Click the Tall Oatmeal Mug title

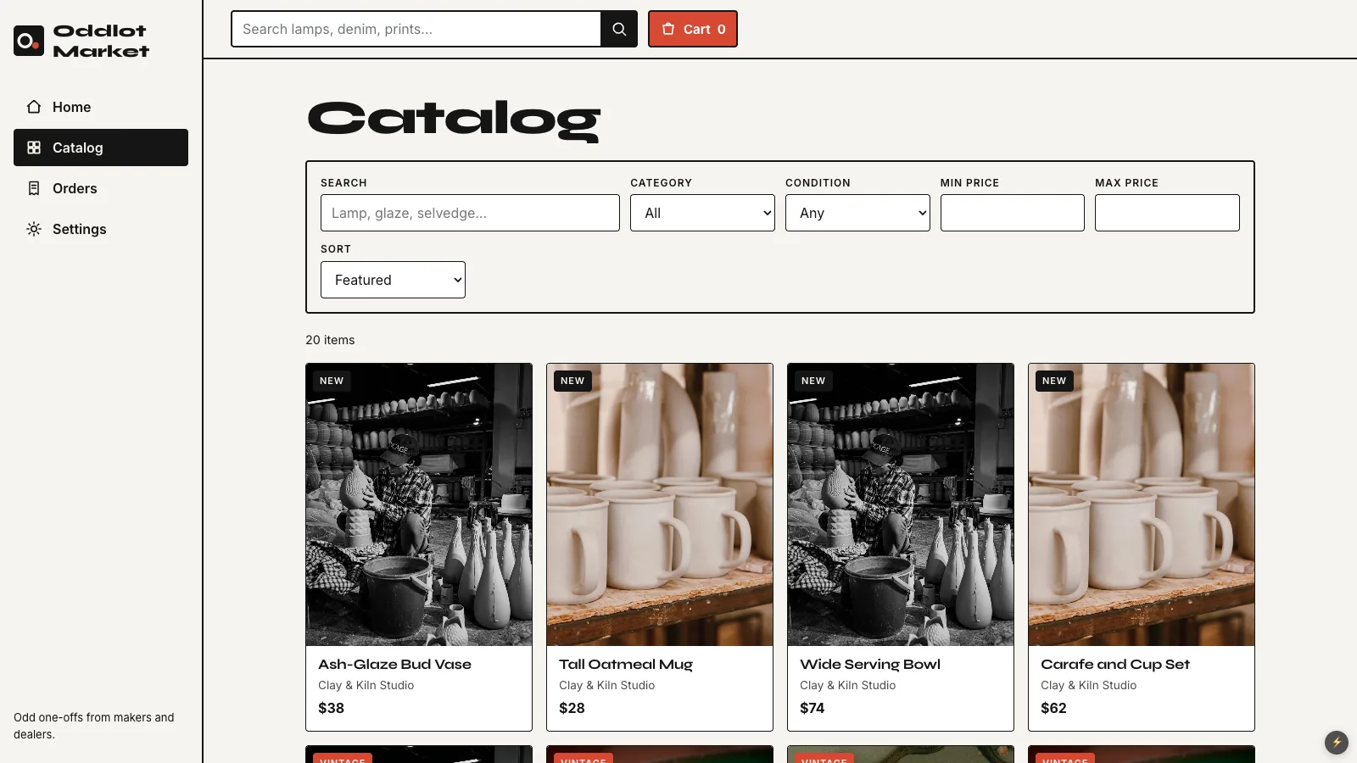tap(626, 665)
